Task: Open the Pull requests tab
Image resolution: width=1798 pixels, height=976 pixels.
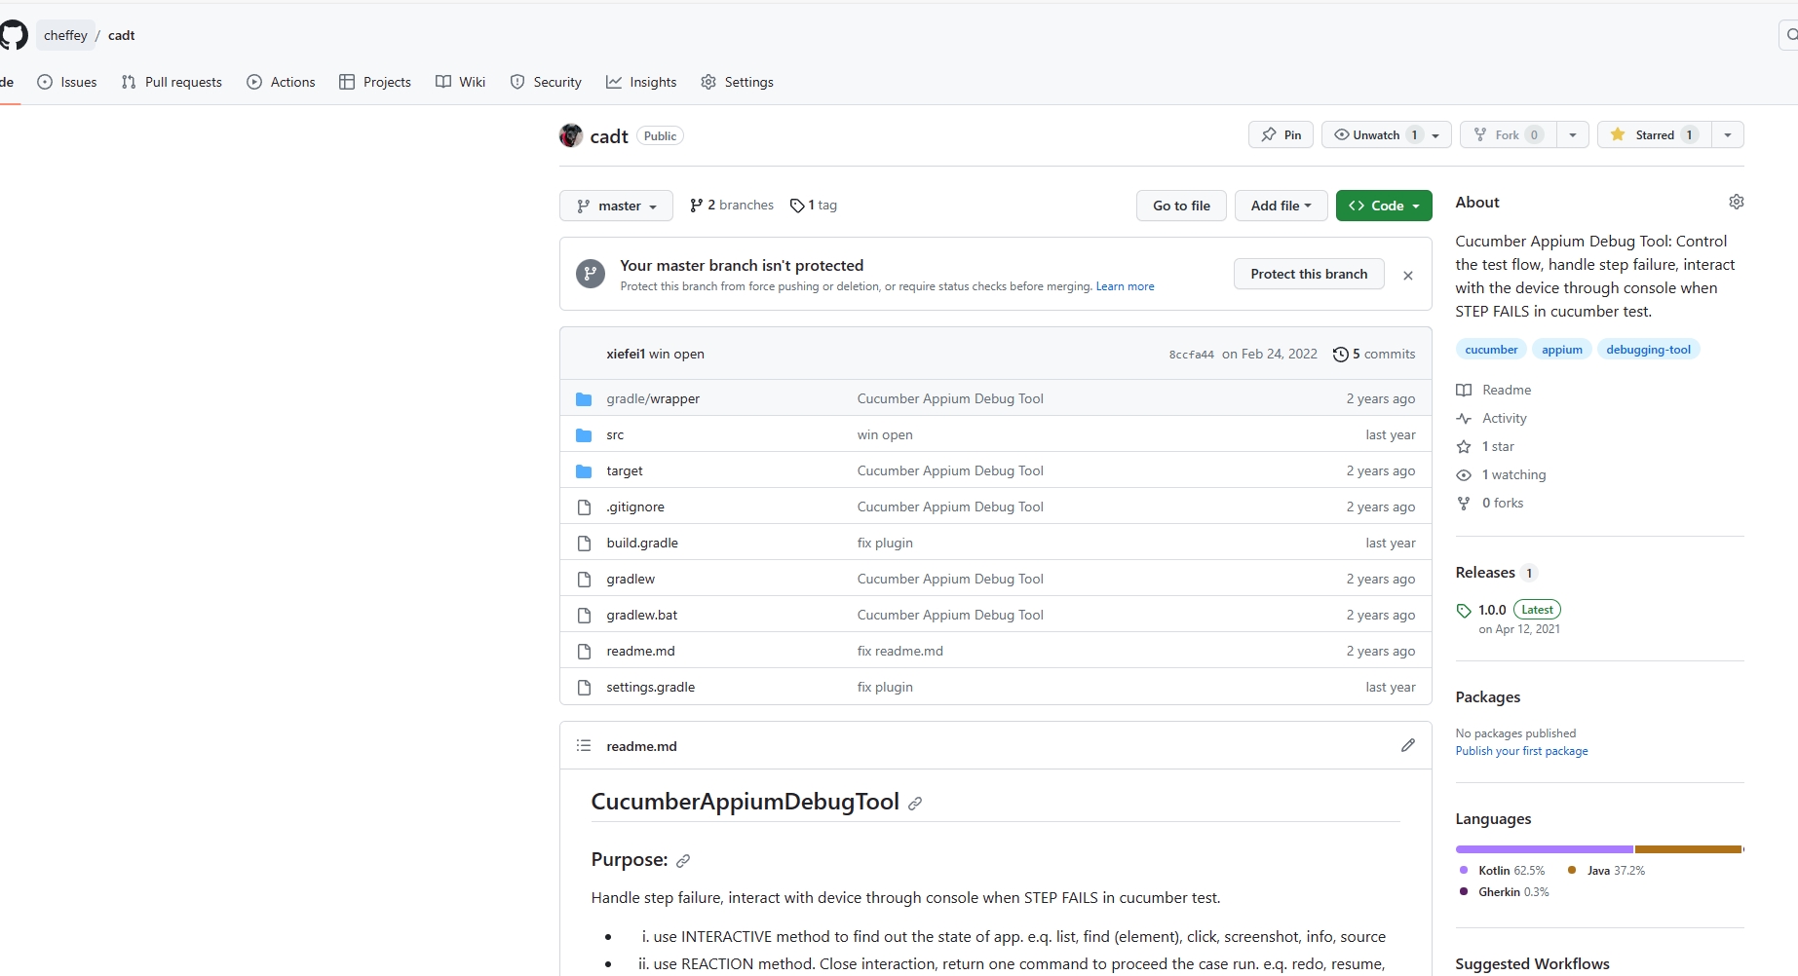Action: (172, 82)
